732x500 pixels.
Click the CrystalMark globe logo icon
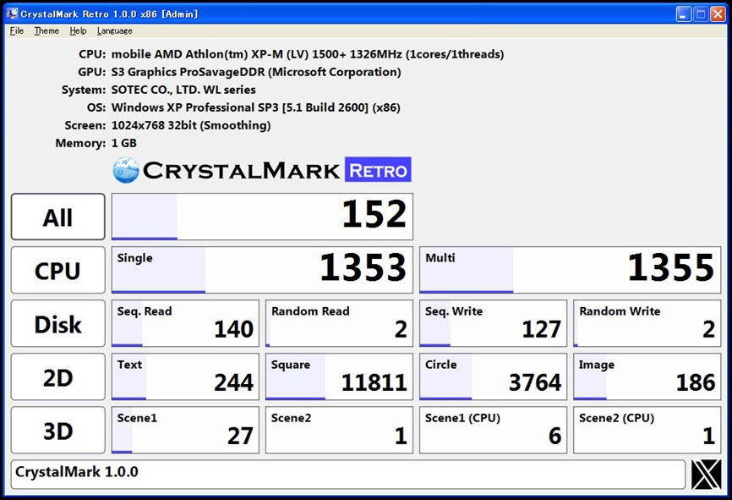click(x=126, y=170)
